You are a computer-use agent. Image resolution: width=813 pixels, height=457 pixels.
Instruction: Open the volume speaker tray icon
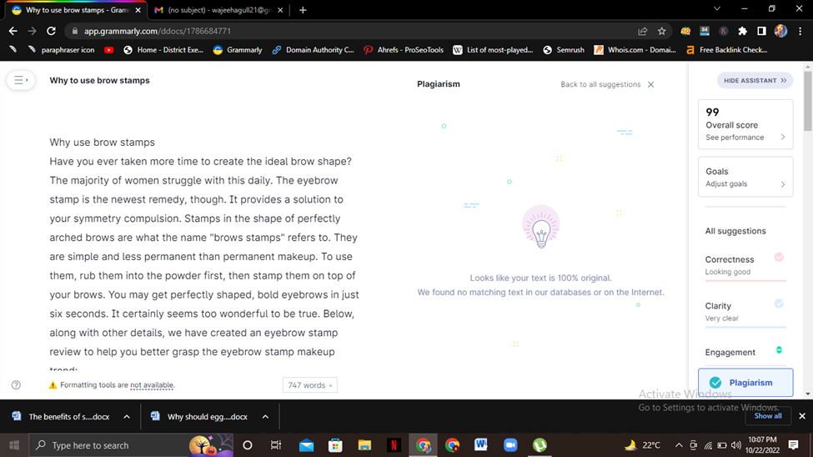735,445
